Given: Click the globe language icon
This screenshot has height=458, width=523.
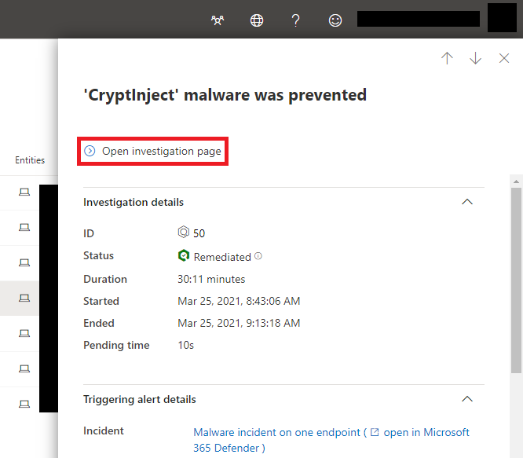Looking at the screenshot, I should coord(257,20).
